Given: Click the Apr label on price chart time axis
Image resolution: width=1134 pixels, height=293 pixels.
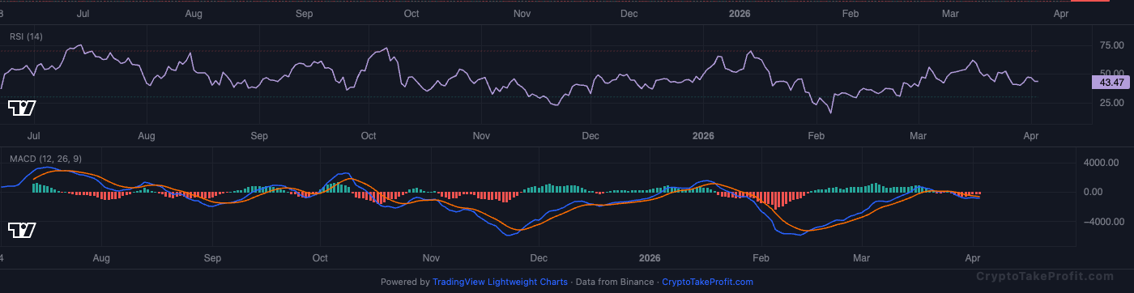Looking at the screenshot, I should click(1060, 14).
